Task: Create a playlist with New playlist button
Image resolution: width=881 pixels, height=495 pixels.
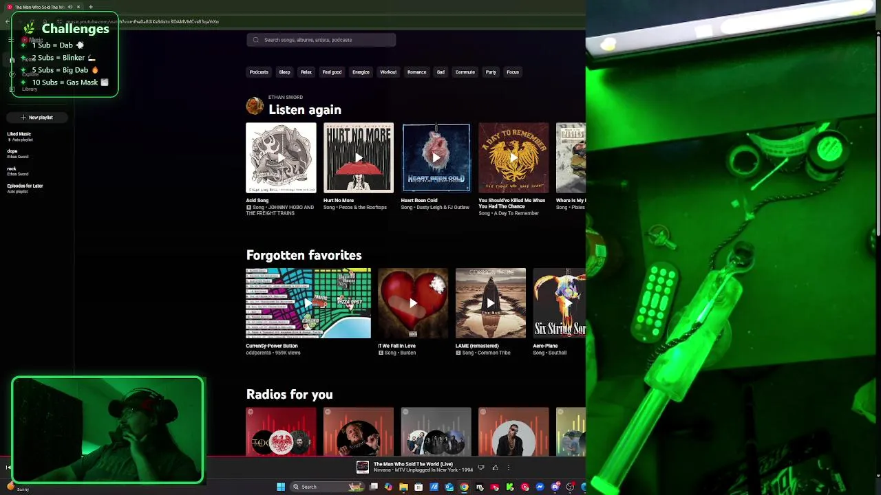Action: click(36, 118)
